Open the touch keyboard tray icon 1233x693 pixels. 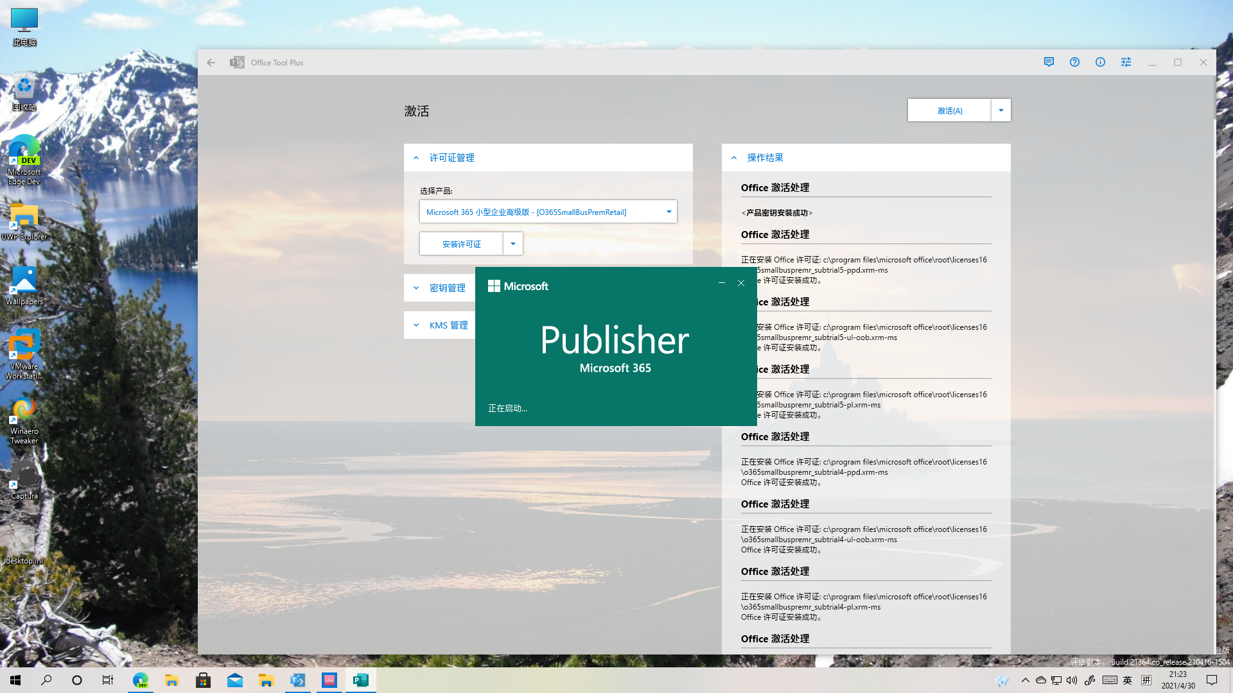(x=1110, y=680)
